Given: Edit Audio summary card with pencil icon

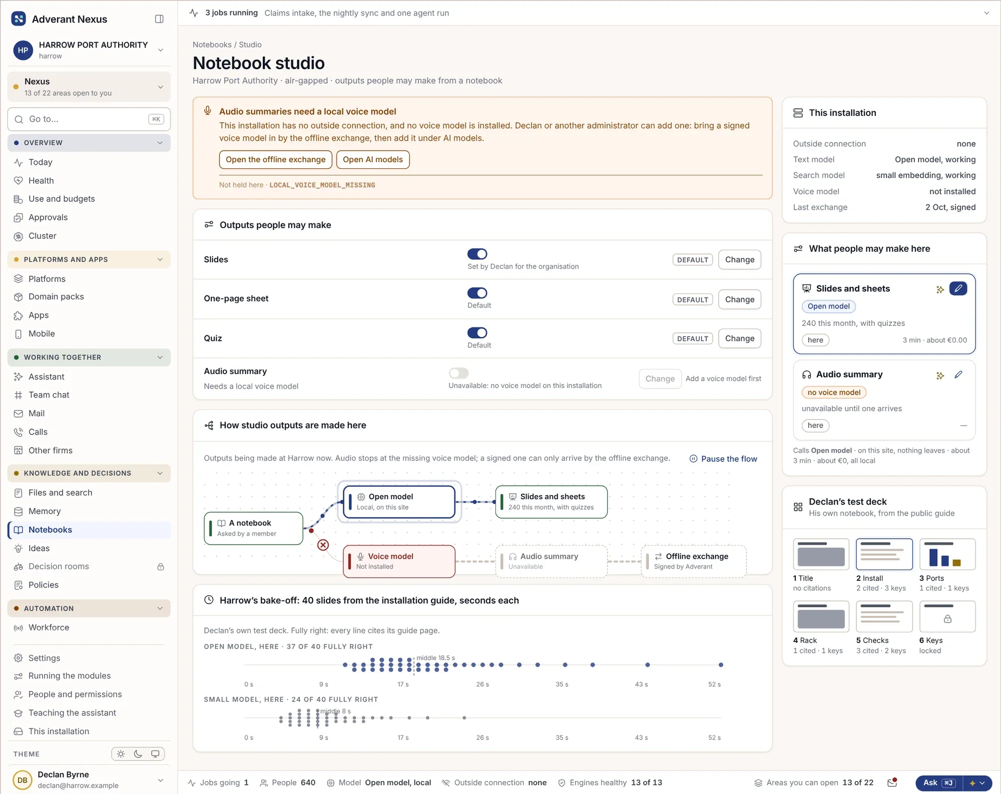Looking at the screenshot, I should (958, 374).
